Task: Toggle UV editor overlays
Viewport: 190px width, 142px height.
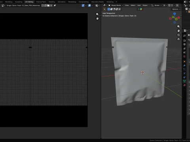Action: coord(89,6)
